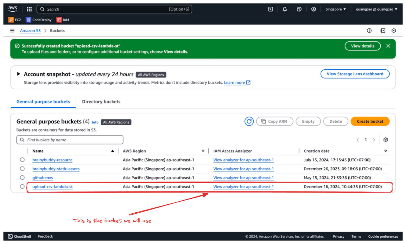Dismiss the bucket created success banner

(388, 46)
